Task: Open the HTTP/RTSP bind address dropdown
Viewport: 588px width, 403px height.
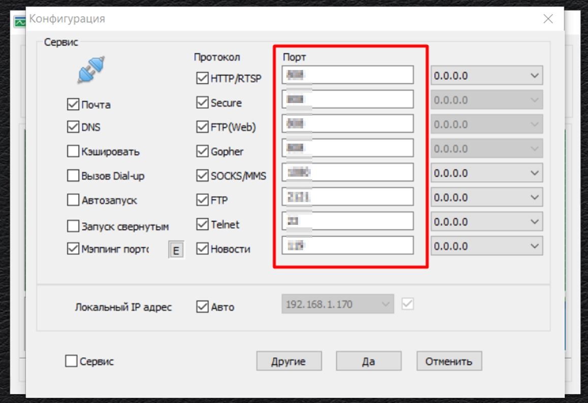Action: tap(487, 75)
